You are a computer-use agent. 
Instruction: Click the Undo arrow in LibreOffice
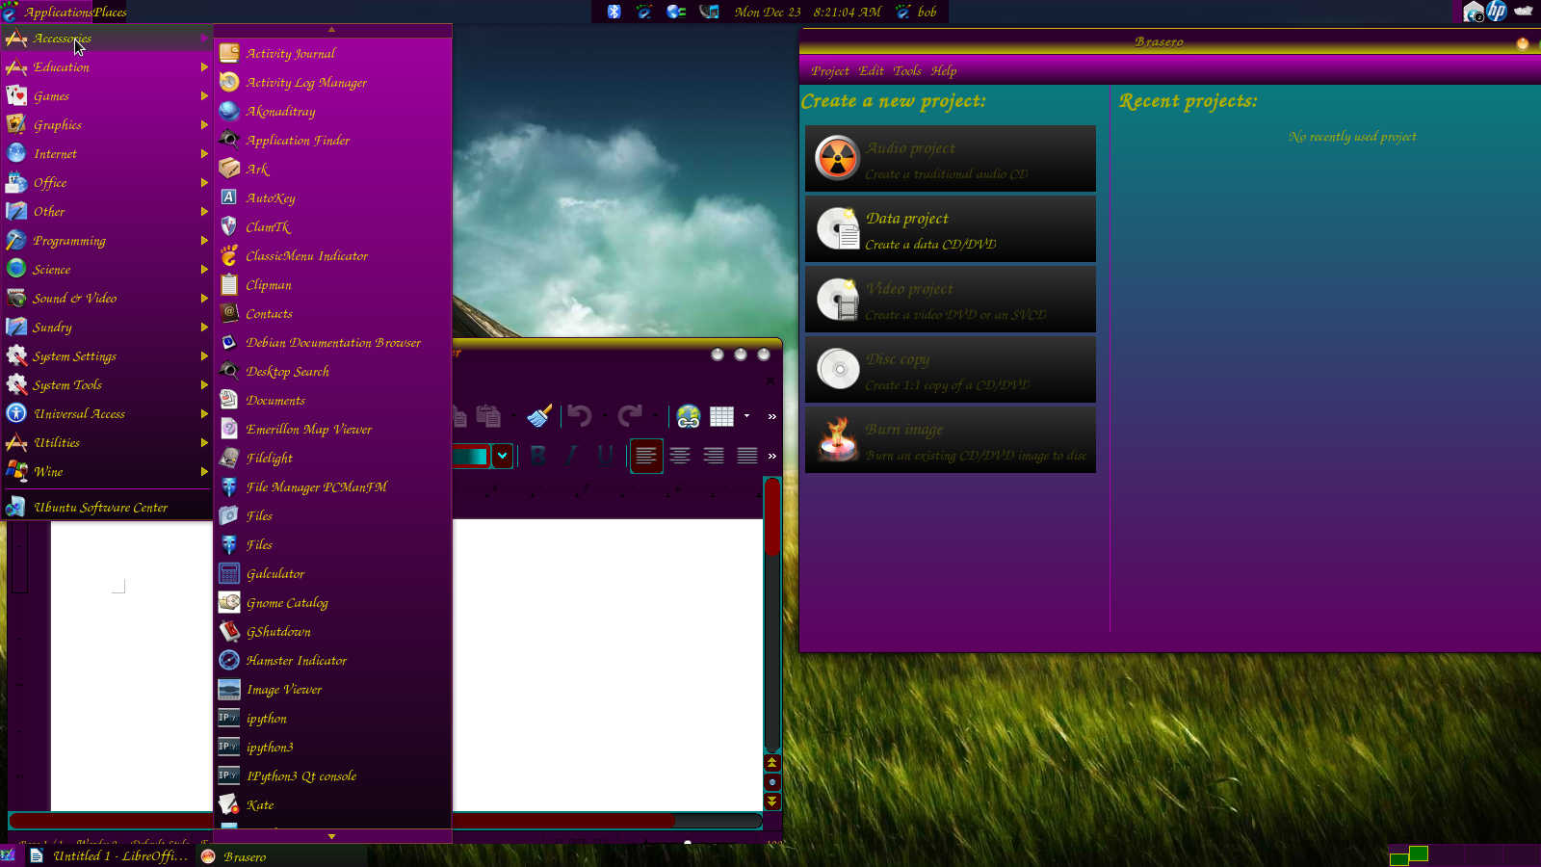point(579,416)
